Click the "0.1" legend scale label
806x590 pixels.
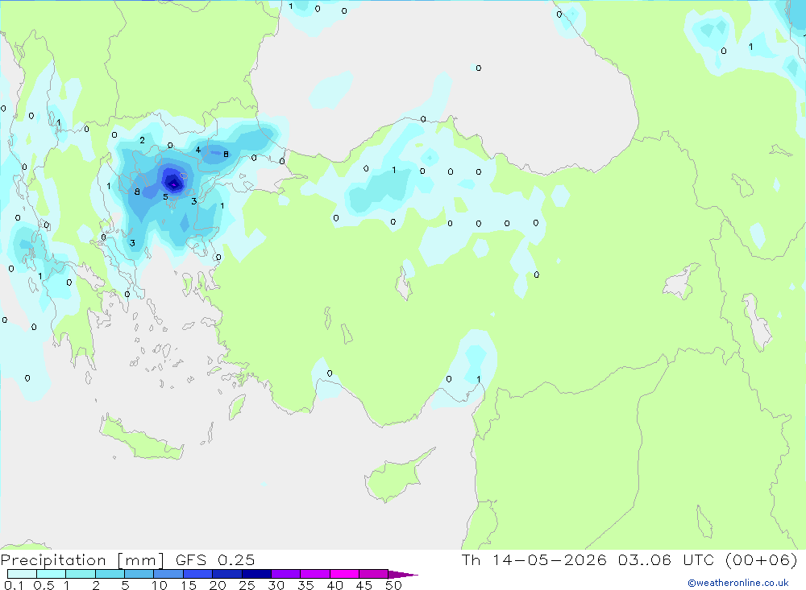[x=14, y=585]
